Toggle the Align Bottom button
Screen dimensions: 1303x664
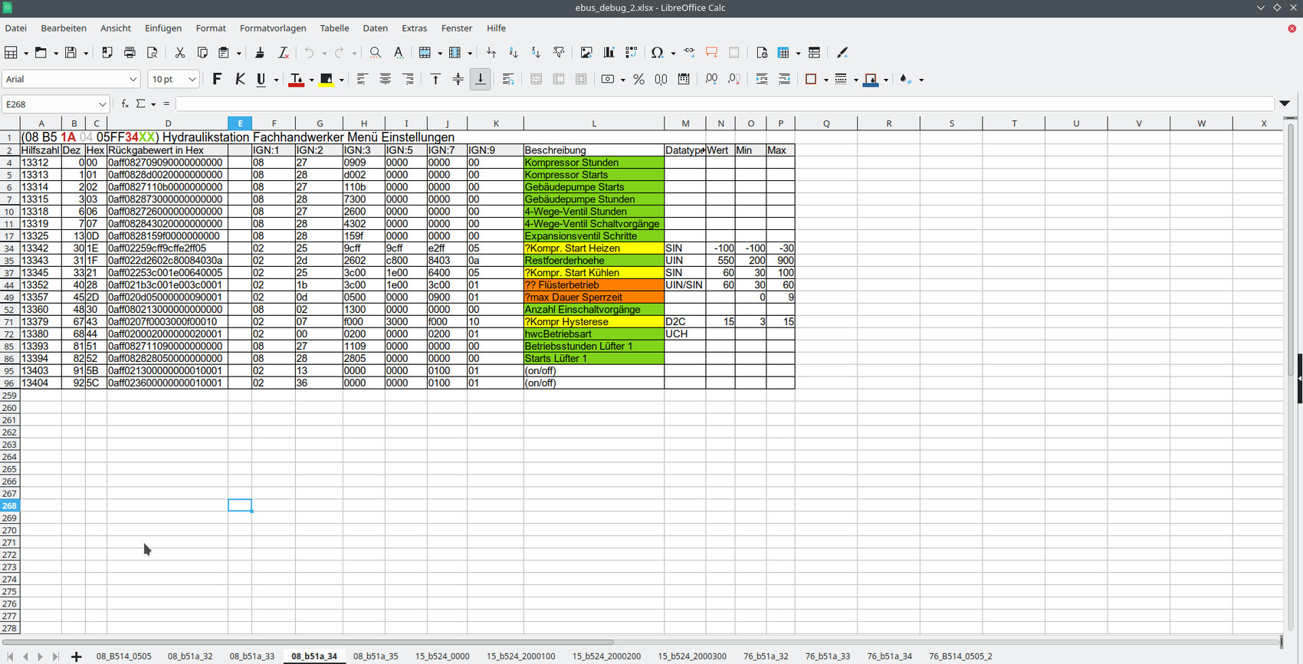point(481,79)
